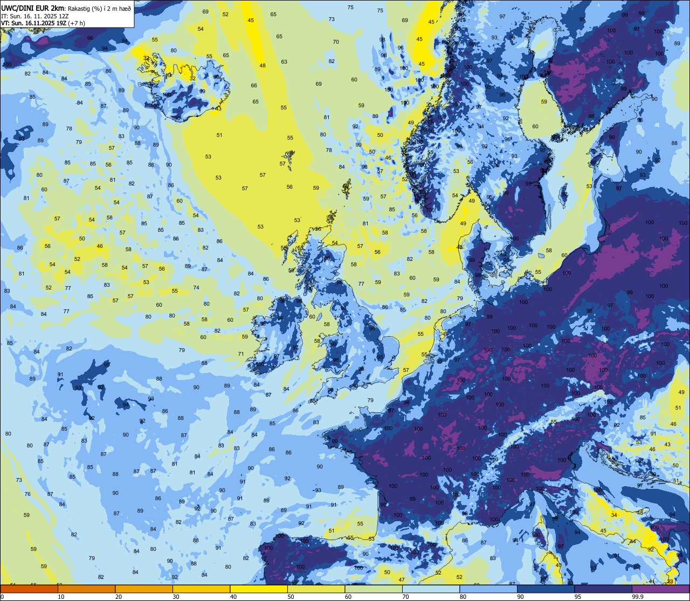The height and width of the screenshot is (601, 690).
Task: Click the humidity value 47 over northern Spain
Action: click(x=402, y=579)
